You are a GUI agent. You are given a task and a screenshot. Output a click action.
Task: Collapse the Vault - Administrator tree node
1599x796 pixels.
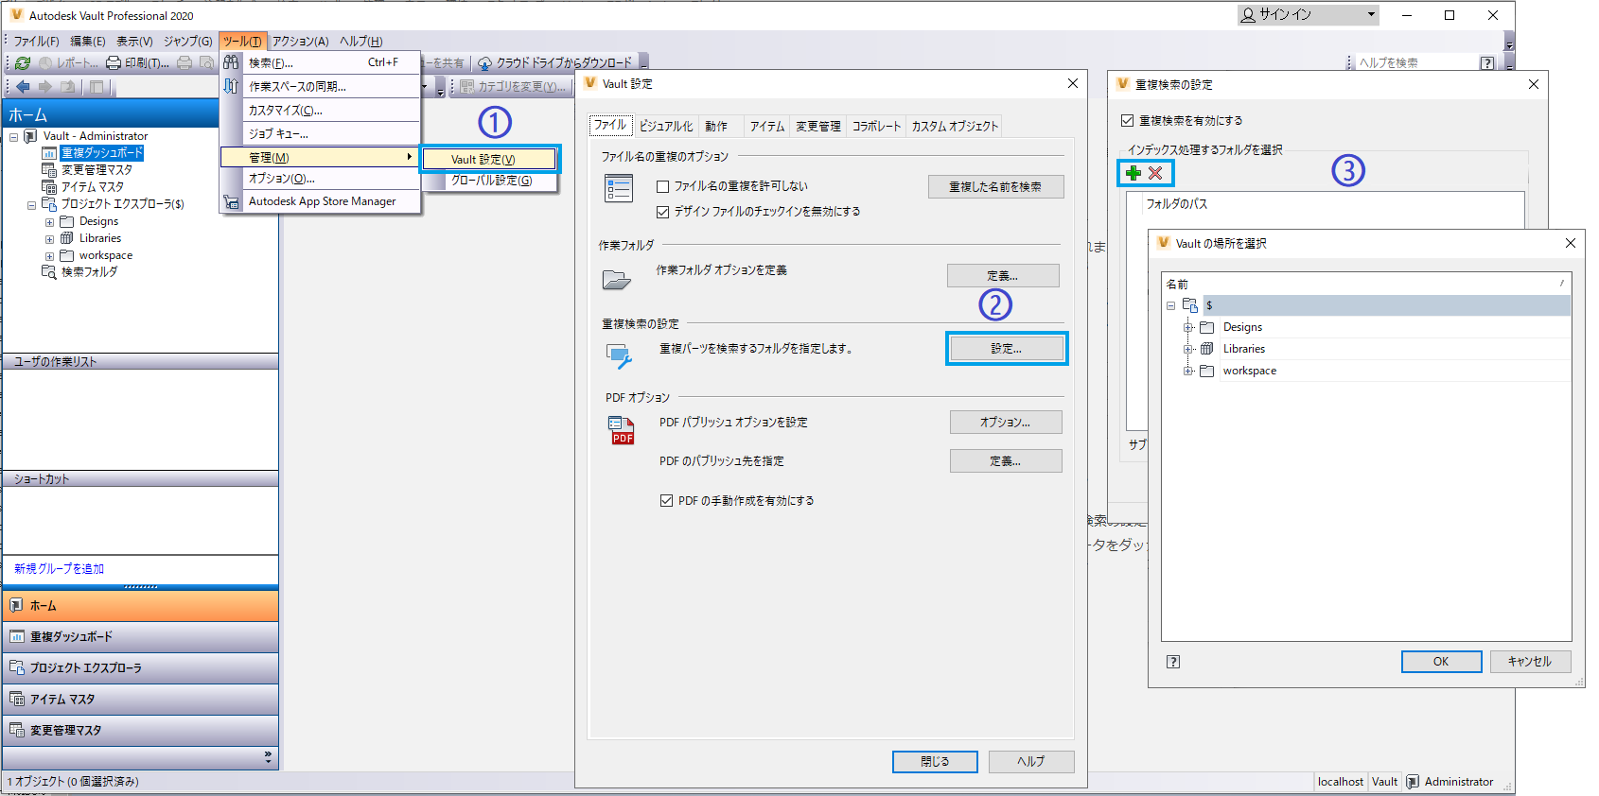(14, 137)
